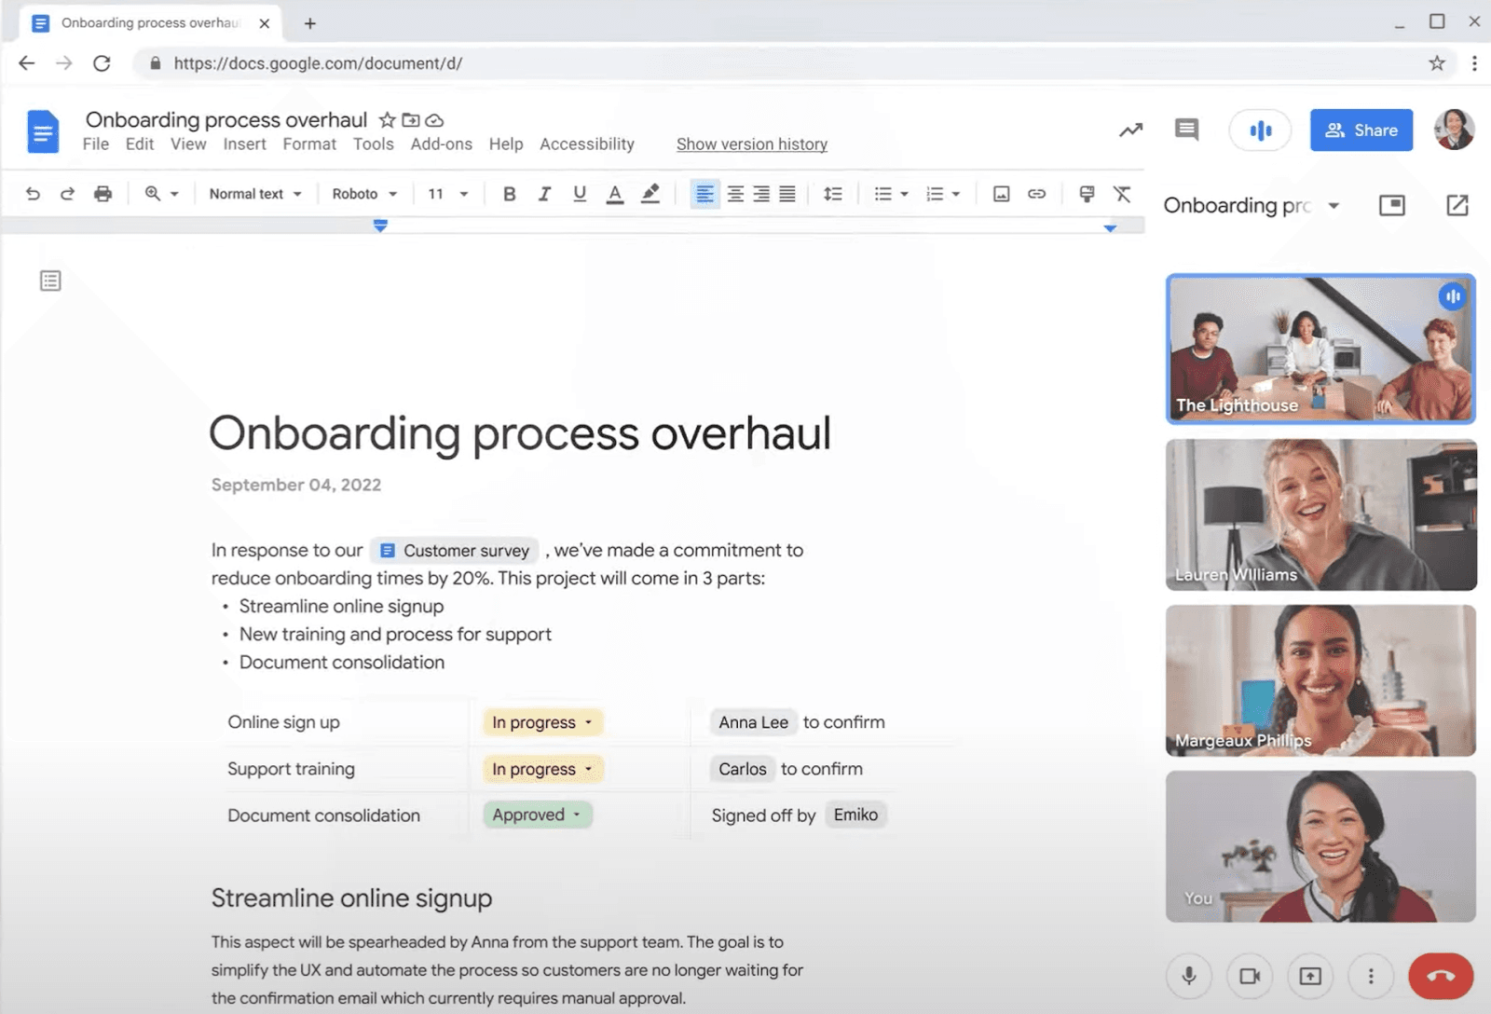Viewport: 1491px width, 1014px height.
Task: Go back in browser
Action: pos(27,63)
